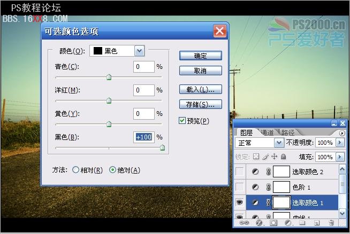Select the layer named 选取颜色 2

click(x=308, y=171)
